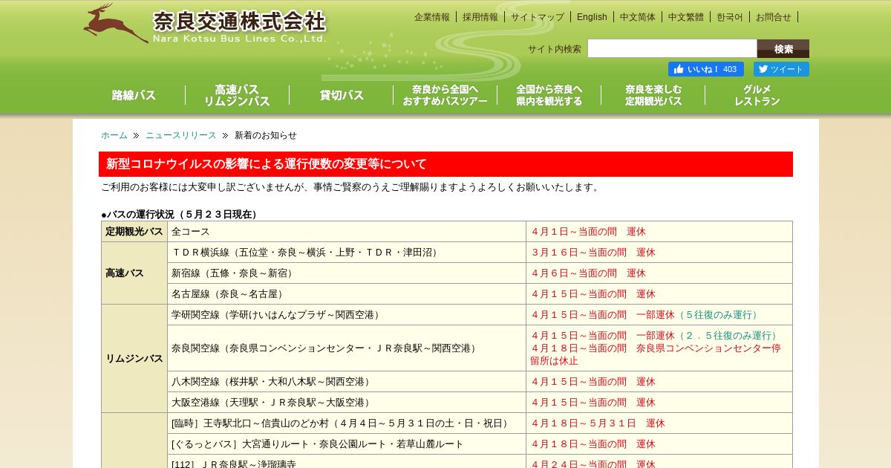Viewport: 891px width, 468px height.
Task: Click the ４月６日～当面の間 運休 status
Action: tap(588, 273)
